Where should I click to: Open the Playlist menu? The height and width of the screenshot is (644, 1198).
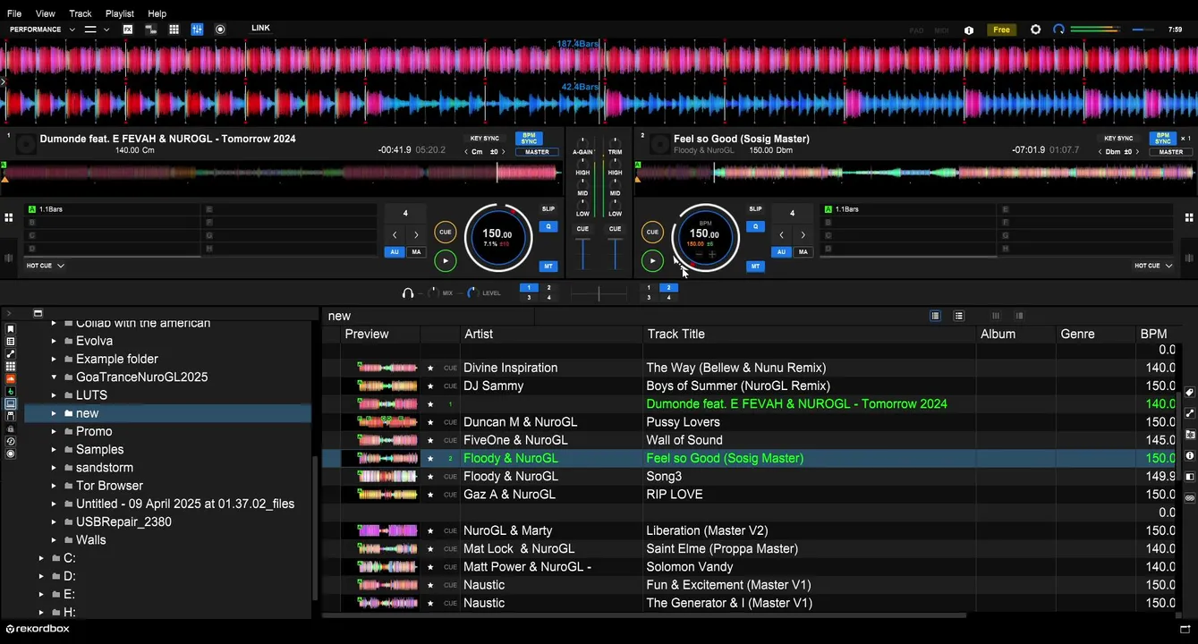[x=120, y=13]
